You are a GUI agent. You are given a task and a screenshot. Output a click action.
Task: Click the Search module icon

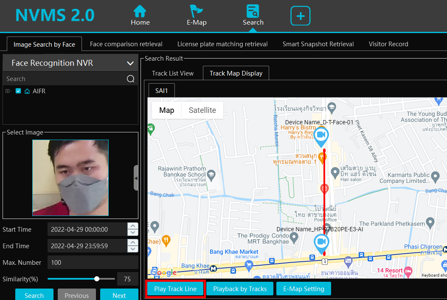pos(253,11)
